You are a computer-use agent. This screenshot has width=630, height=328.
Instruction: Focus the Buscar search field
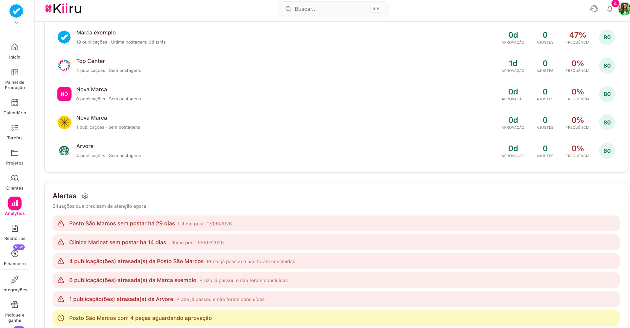coord(334,9)
